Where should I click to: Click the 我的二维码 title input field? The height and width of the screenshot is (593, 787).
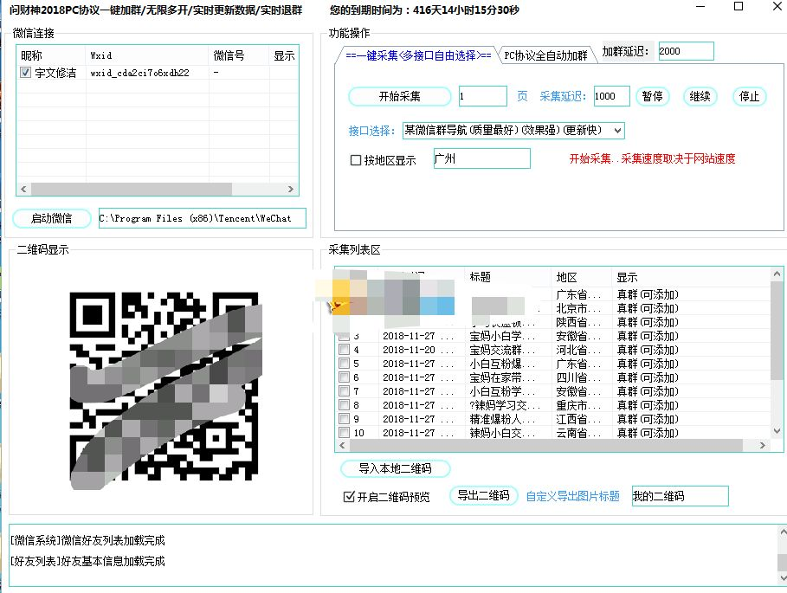pos(681,496)
